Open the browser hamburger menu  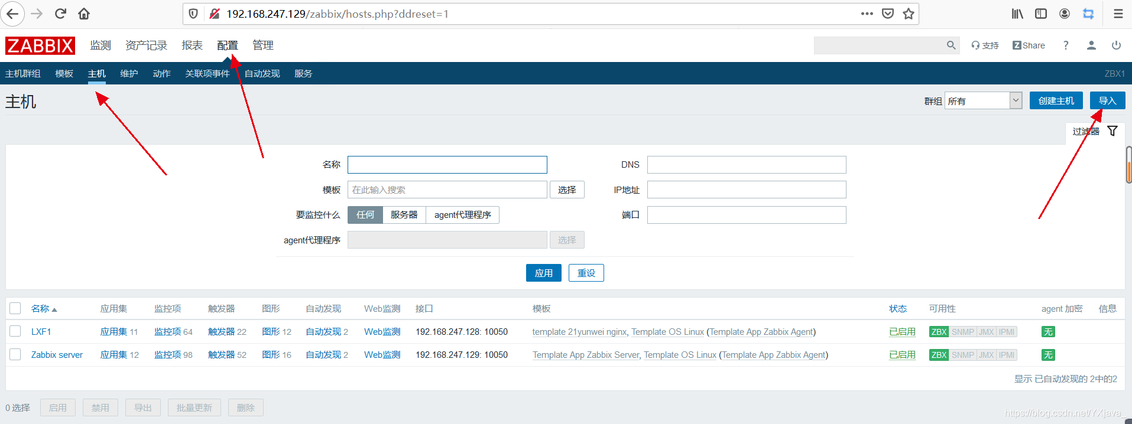click(x=1118, y=14)
